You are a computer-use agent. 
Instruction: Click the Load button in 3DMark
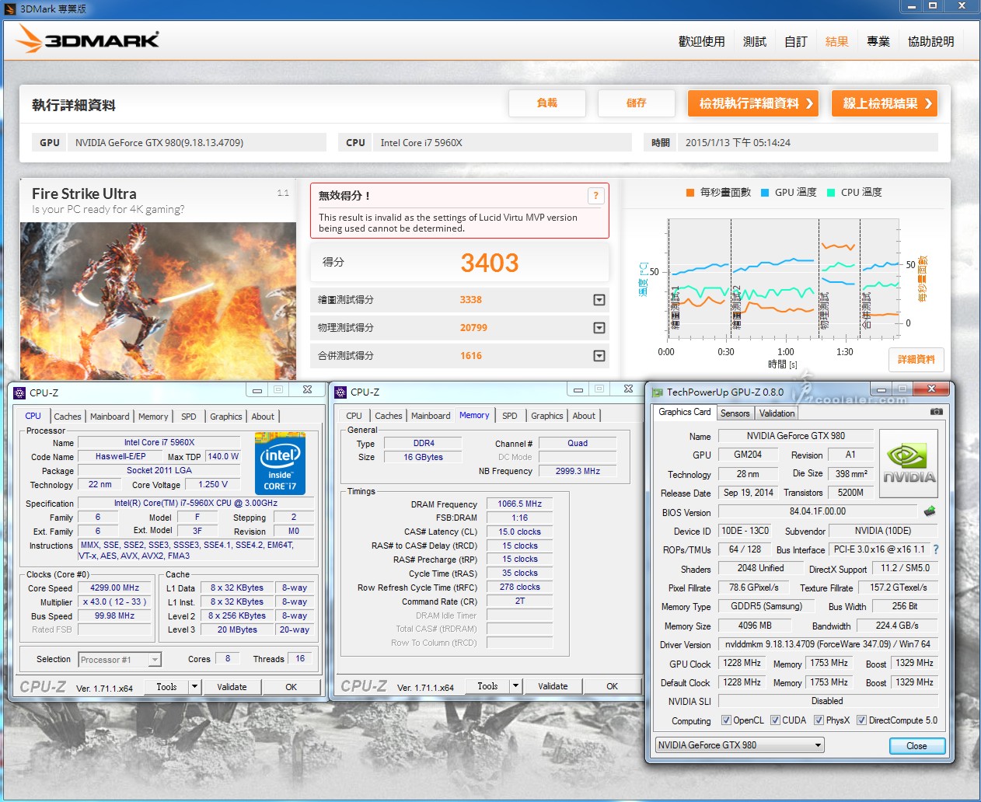pos(547,103)
